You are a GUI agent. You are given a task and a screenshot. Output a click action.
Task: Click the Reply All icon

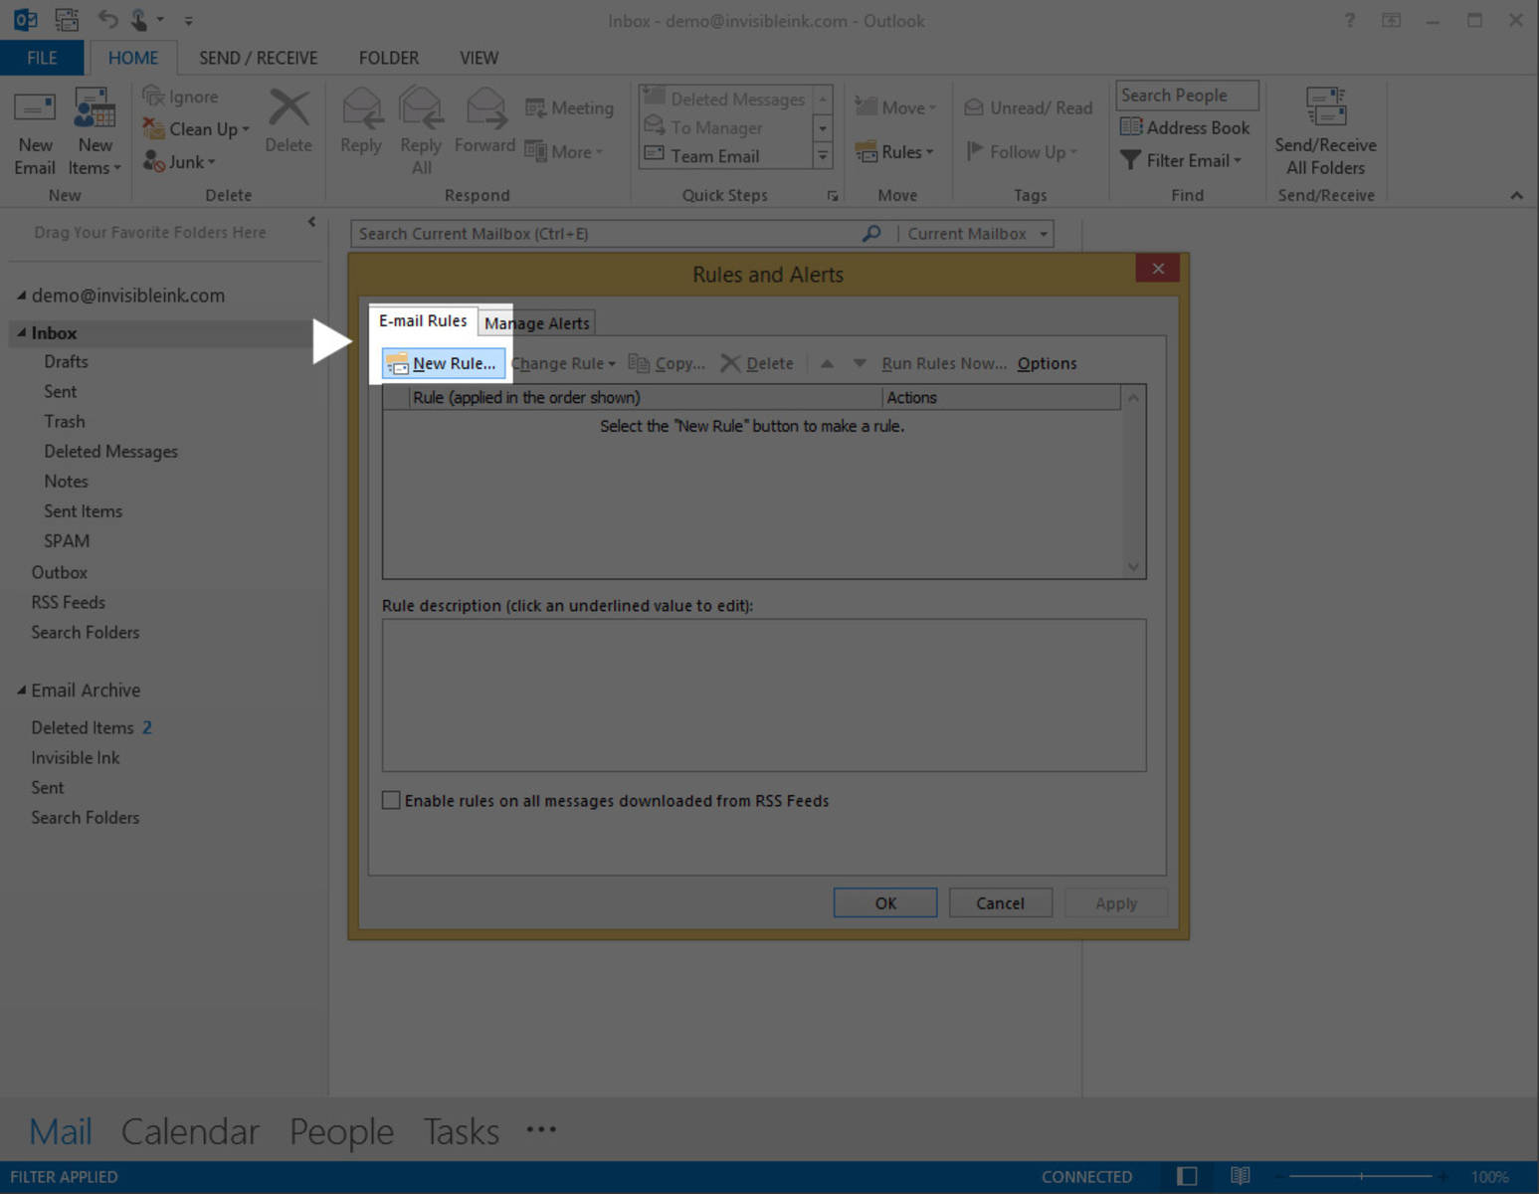point(421,108)
